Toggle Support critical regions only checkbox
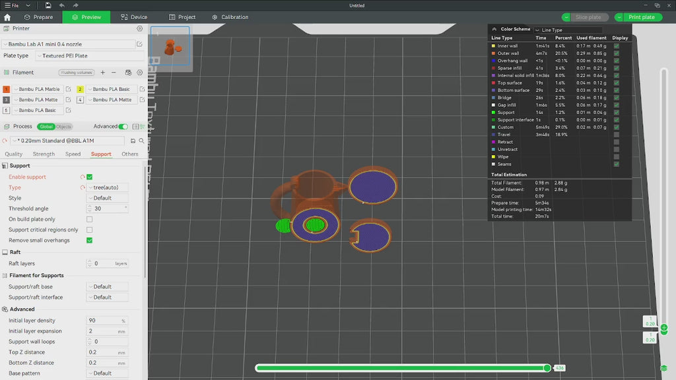This screenshot has width=676, height=380. pos(90,230)
